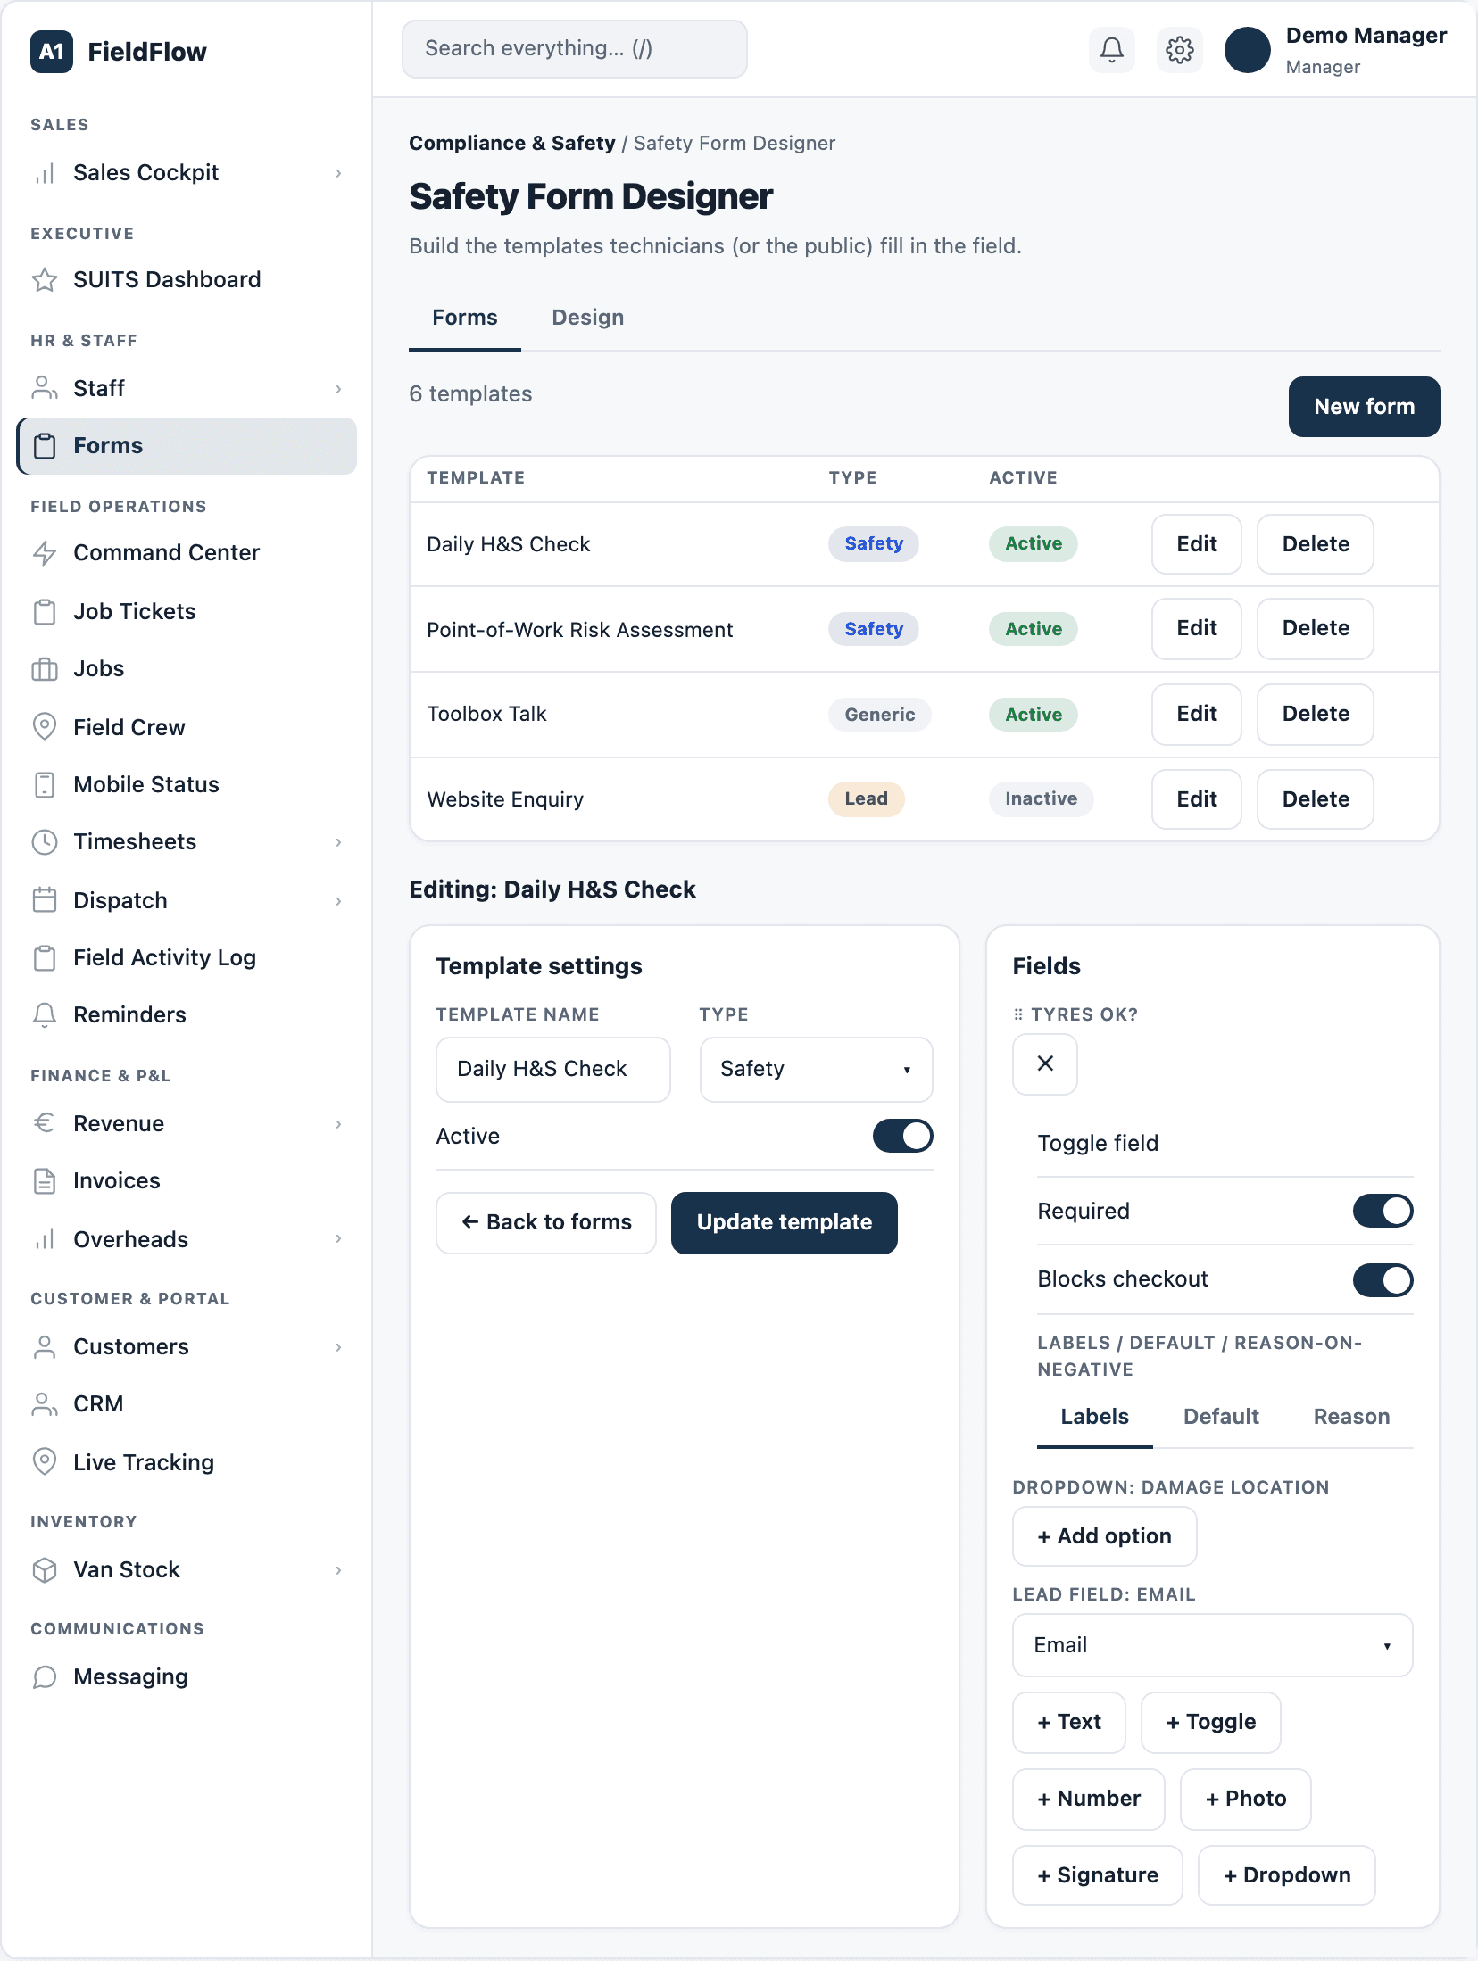This screenshot has height=1961, width=1478.
Task: Toggle the Required switch
Action: coord(1383,1212)
